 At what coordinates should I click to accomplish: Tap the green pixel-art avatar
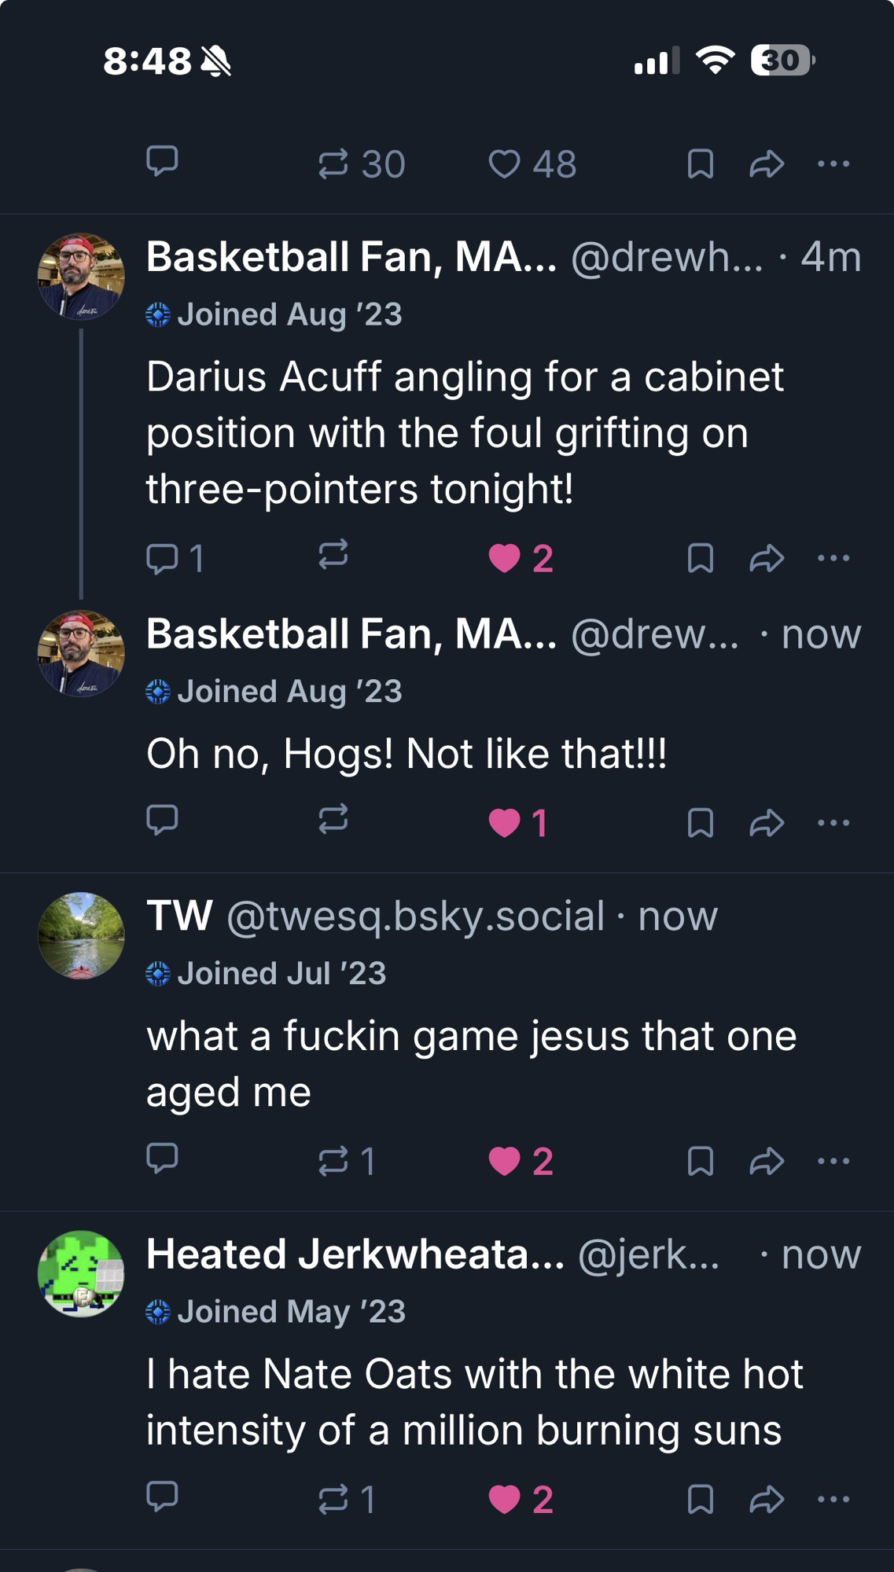point(81,1273)
